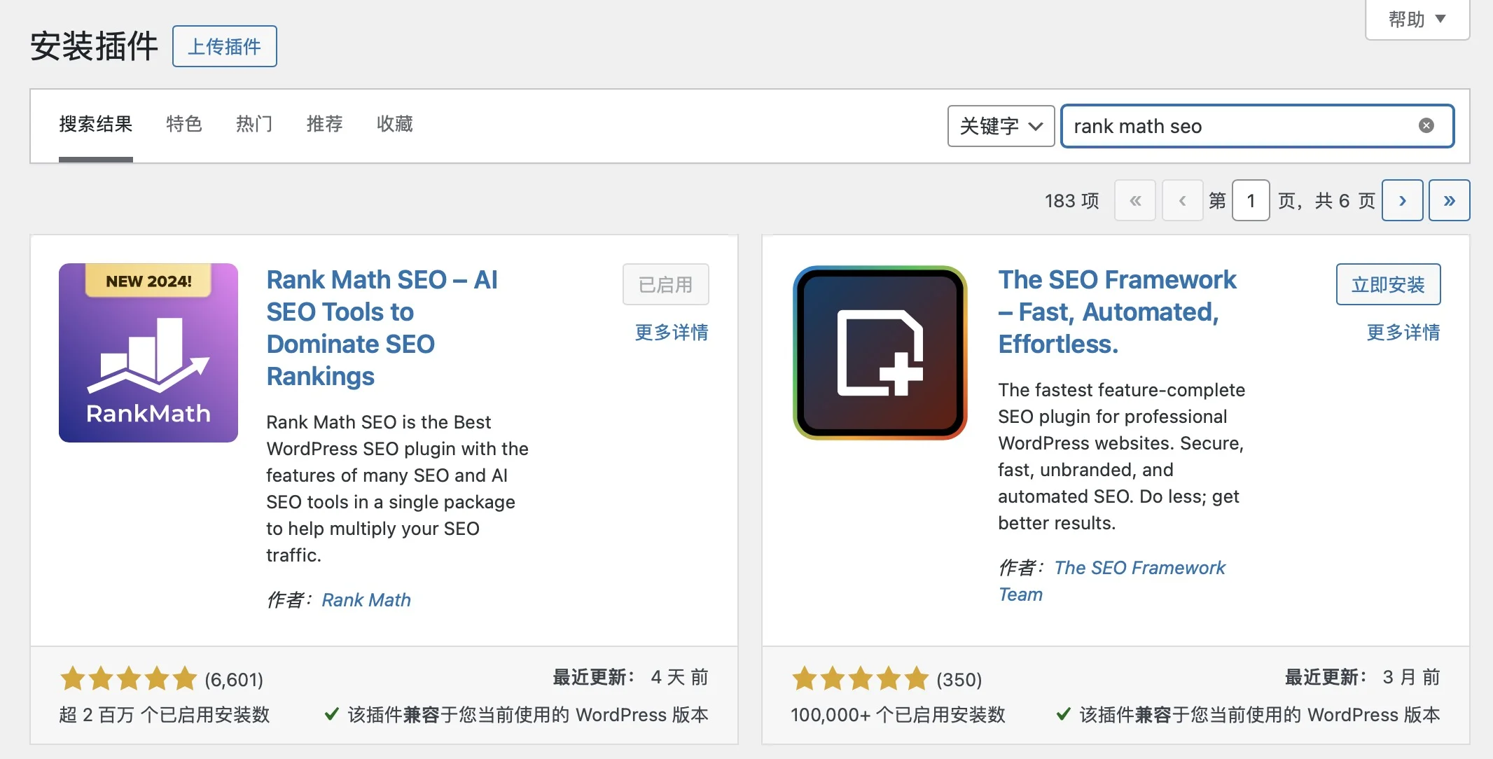
Task: Click The SEO Framework five-star rating
Action: tap(861, 679)
